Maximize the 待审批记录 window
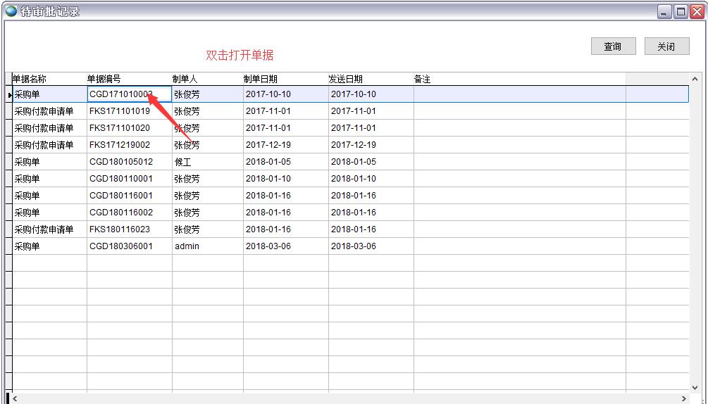 [681, 11]
